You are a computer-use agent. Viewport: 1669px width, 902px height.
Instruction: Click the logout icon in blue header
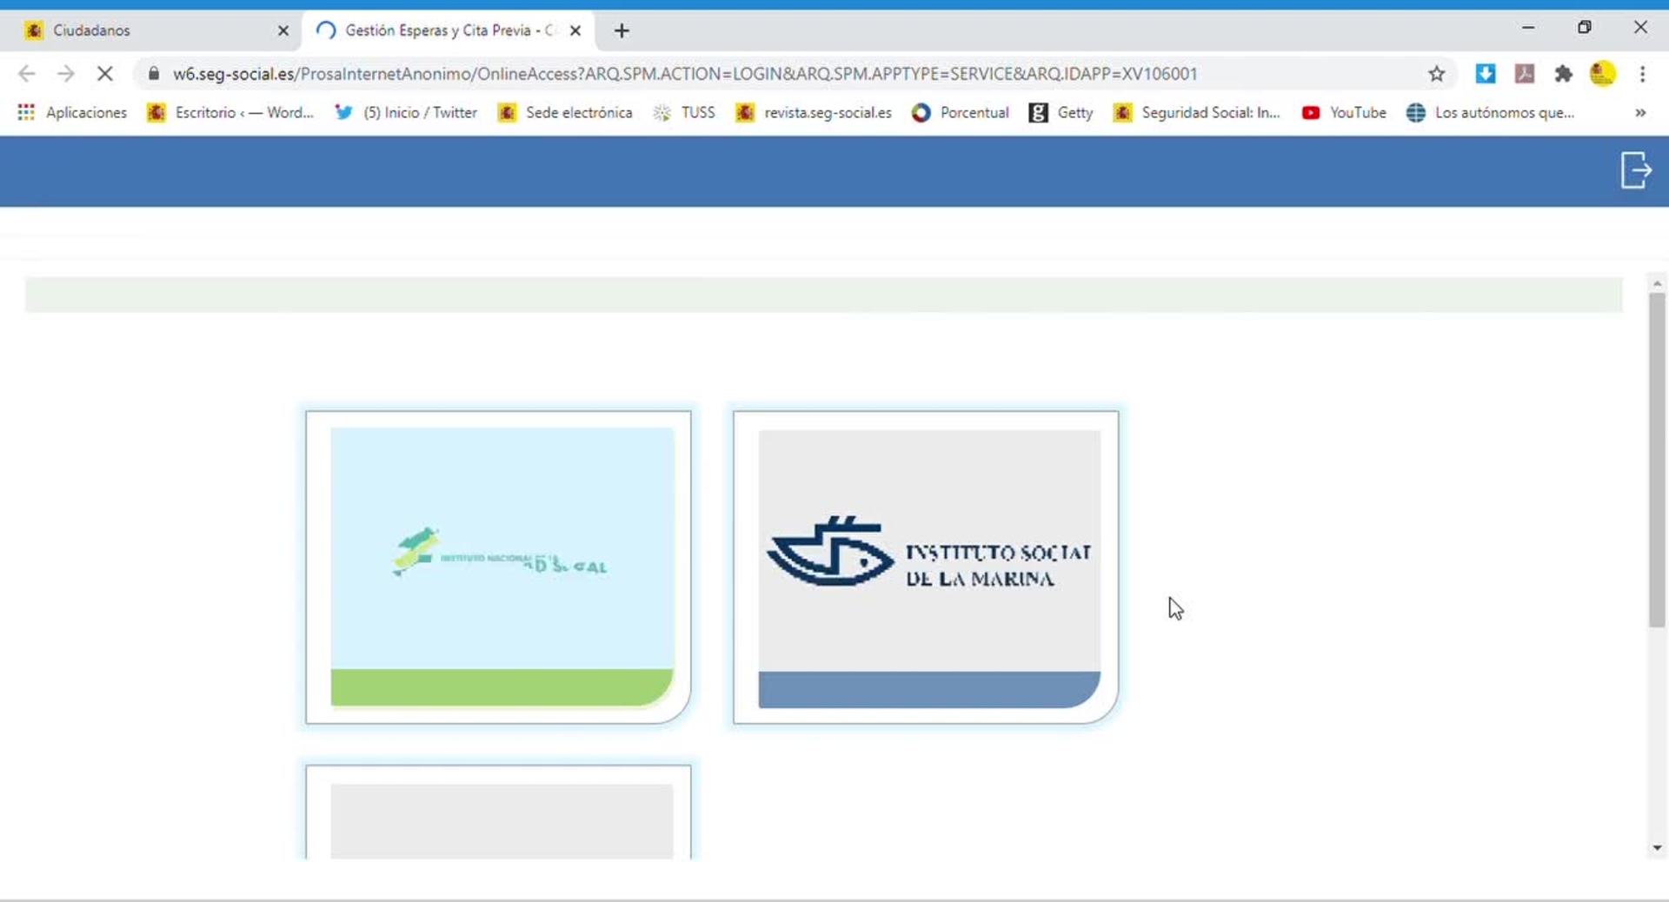point(1635,169)
